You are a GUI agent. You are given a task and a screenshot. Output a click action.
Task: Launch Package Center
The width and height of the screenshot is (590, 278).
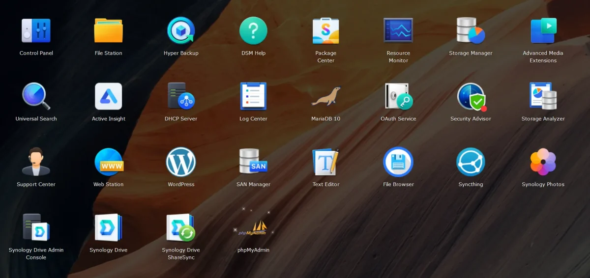click(326, 30)
